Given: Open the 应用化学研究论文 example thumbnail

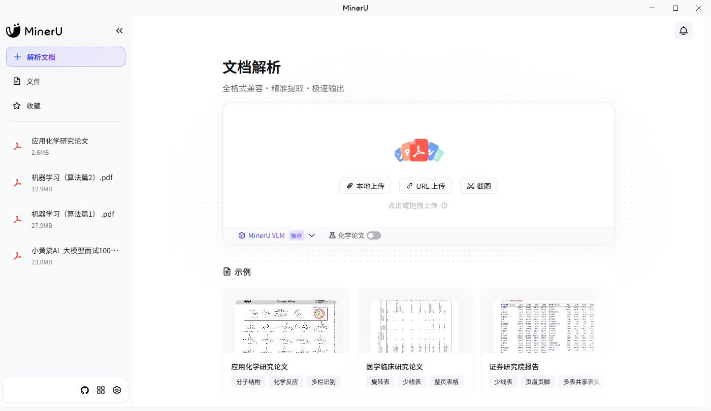Looking at the screenshot, I should pyautogui.click(x=286, y=327).
